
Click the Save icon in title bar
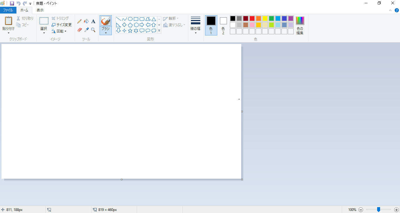12,4
